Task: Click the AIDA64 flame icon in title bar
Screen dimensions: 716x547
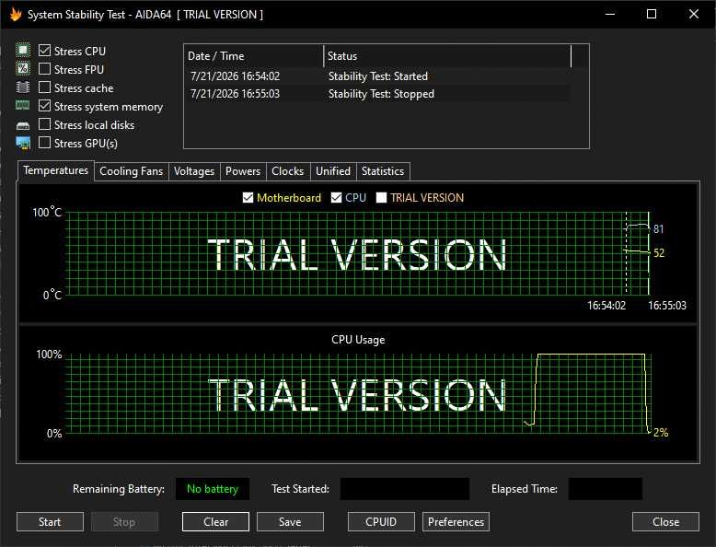Action: pos(16,14)
